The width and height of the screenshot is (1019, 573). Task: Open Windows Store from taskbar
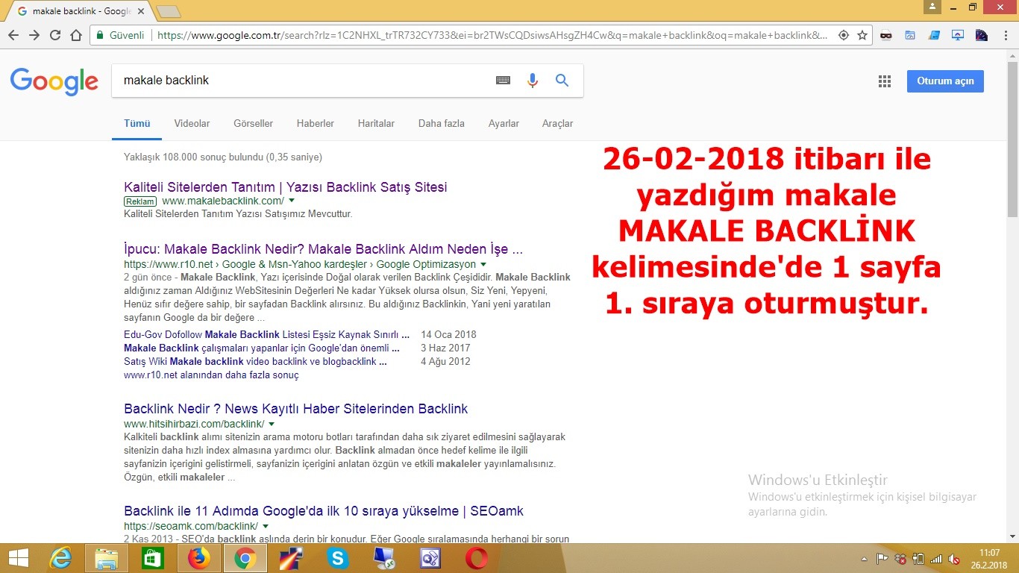153,558
